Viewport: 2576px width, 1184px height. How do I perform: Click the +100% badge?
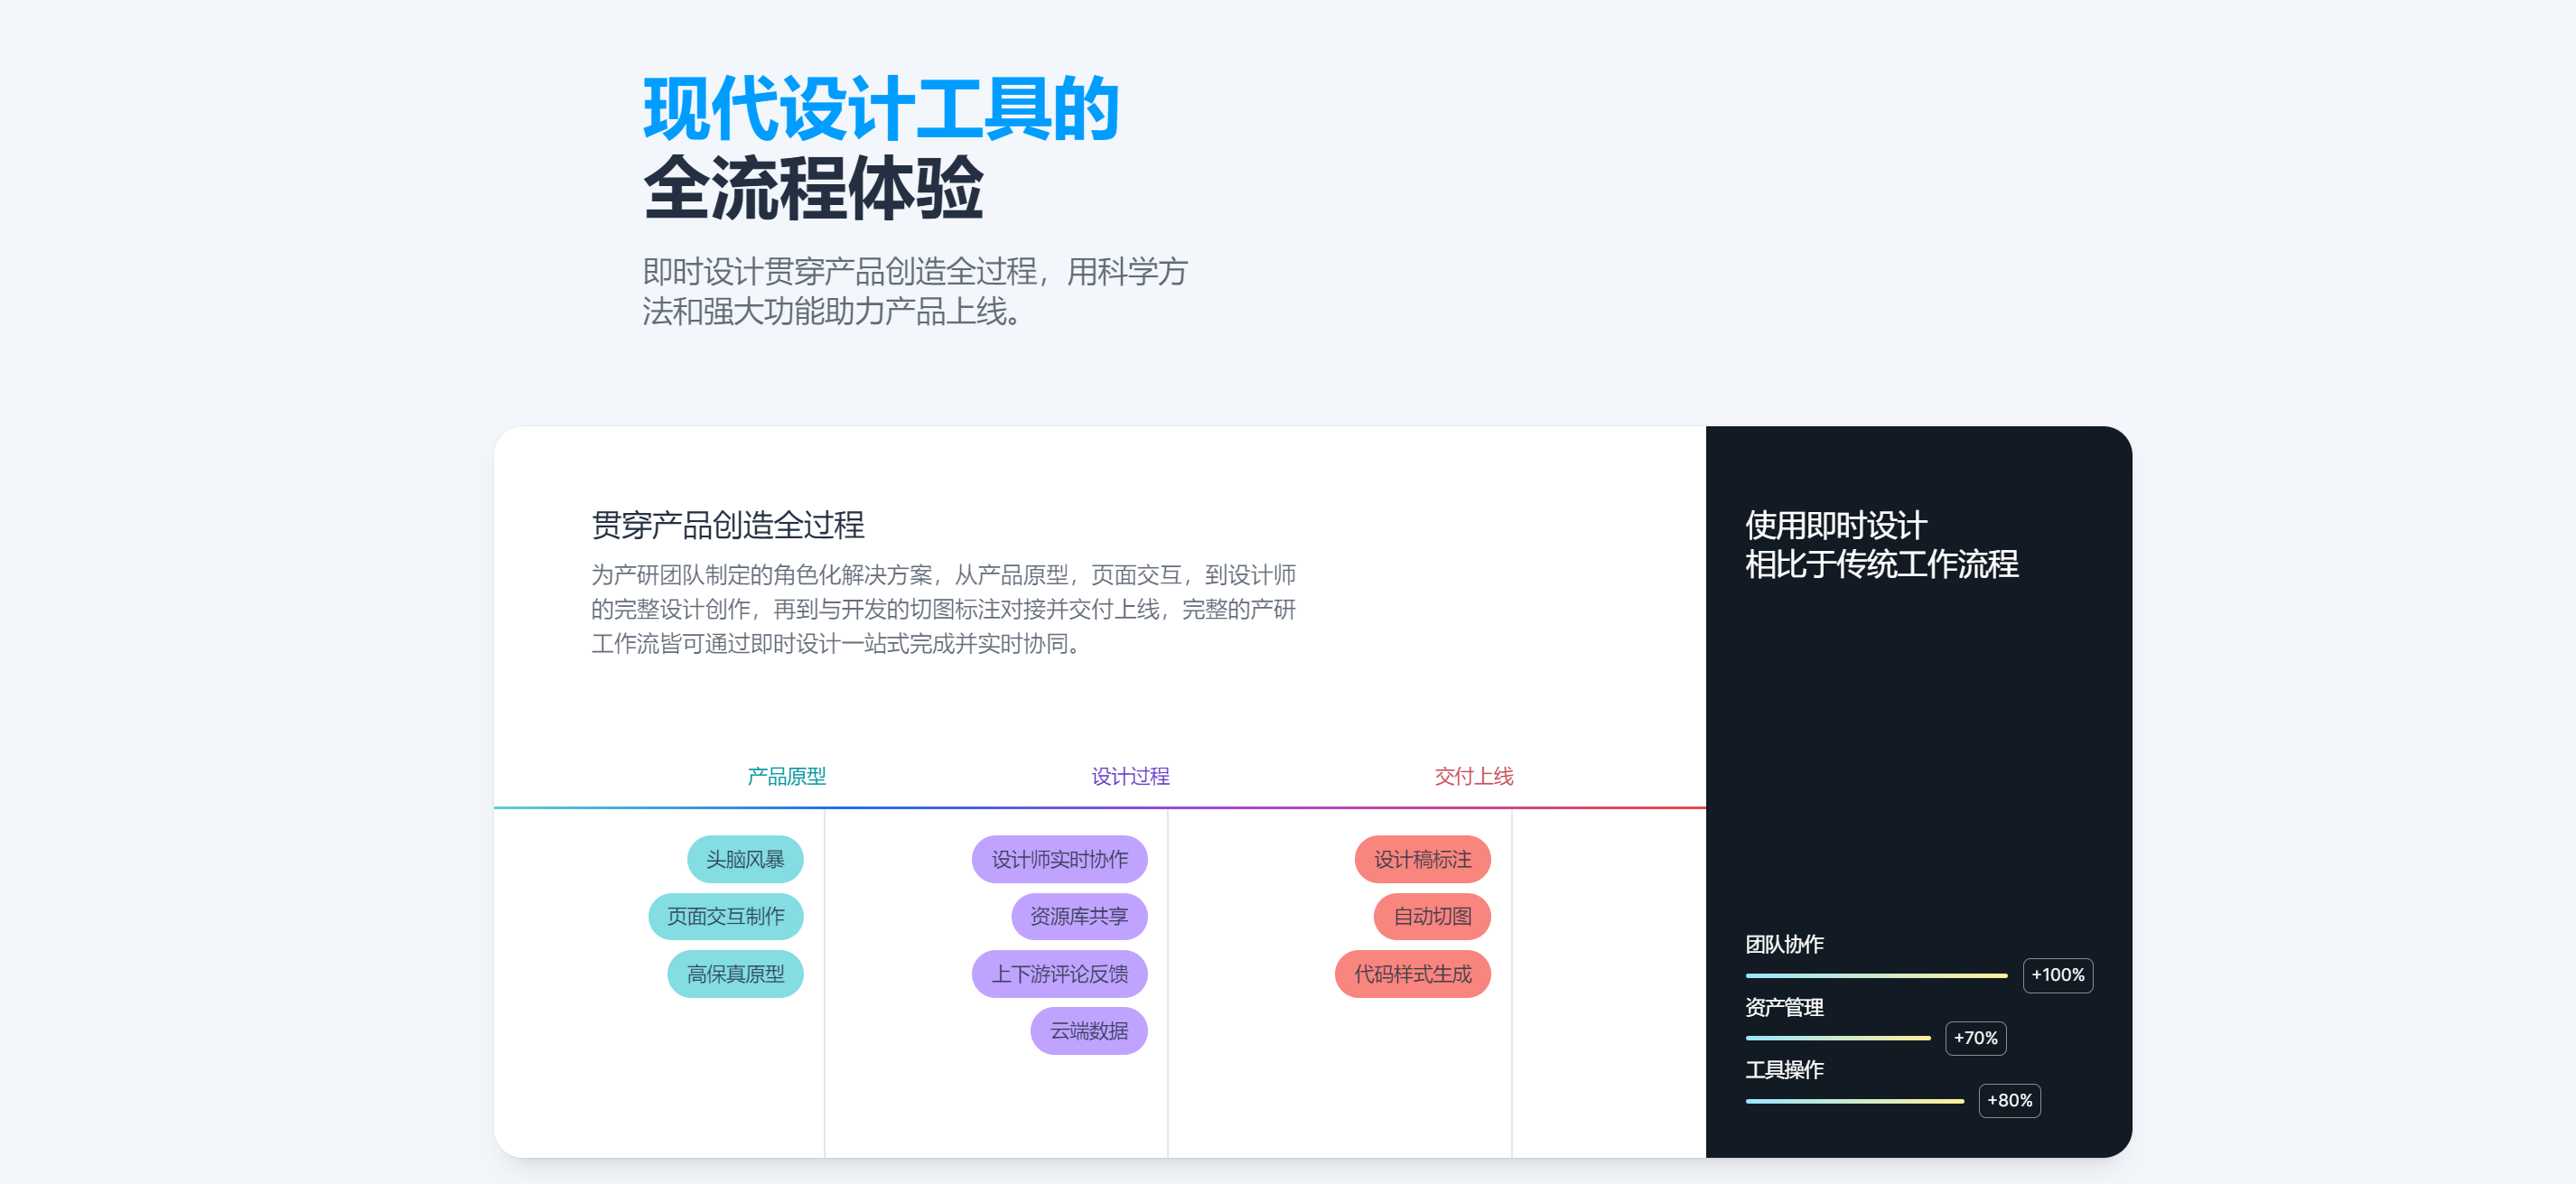(x=2057, y=975)
